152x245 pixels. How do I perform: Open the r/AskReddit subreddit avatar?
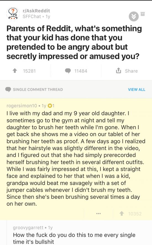(13, 14)
